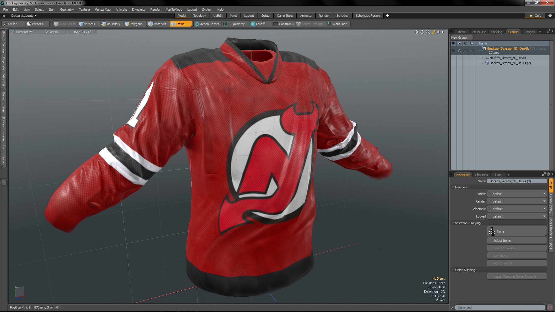Open the vertical Group Display side tab
555x312 pixels.
(x=551, y=204)
